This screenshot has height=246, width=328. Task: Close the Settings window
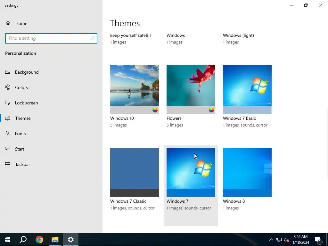pyautogui.click(x=320, y=5)
